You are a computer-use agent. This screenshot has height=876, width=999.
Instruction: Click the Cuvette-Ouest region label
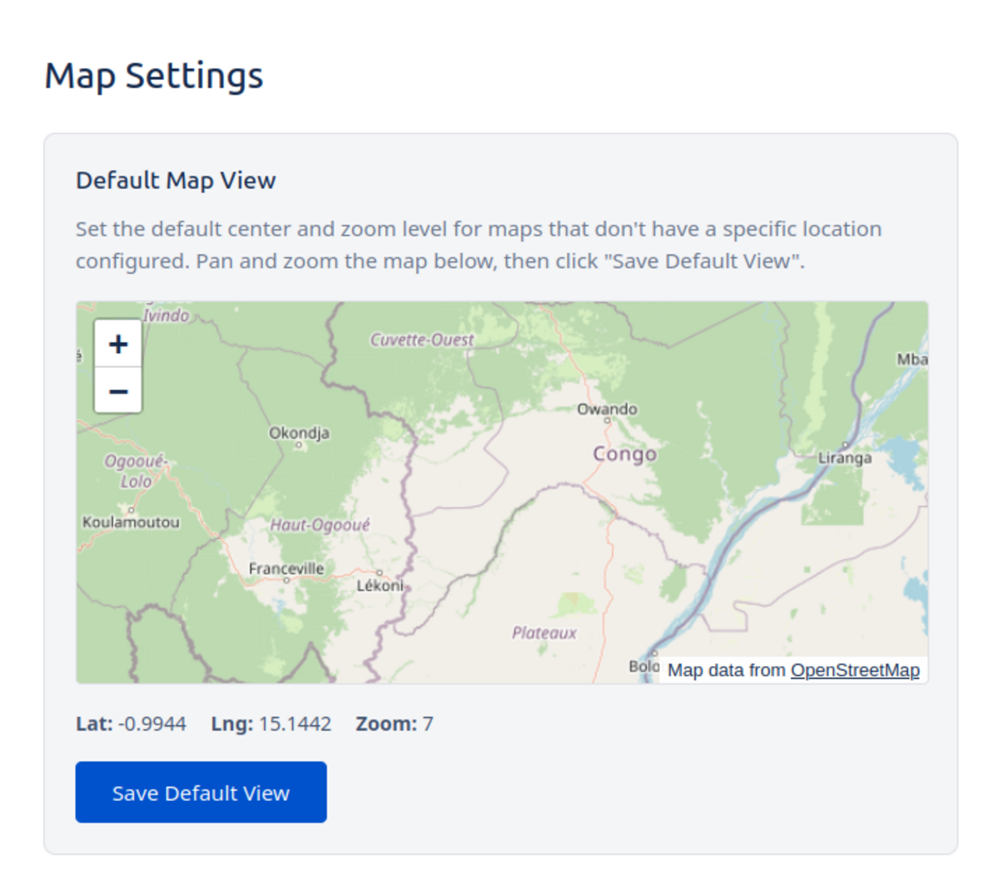[421, 340]
